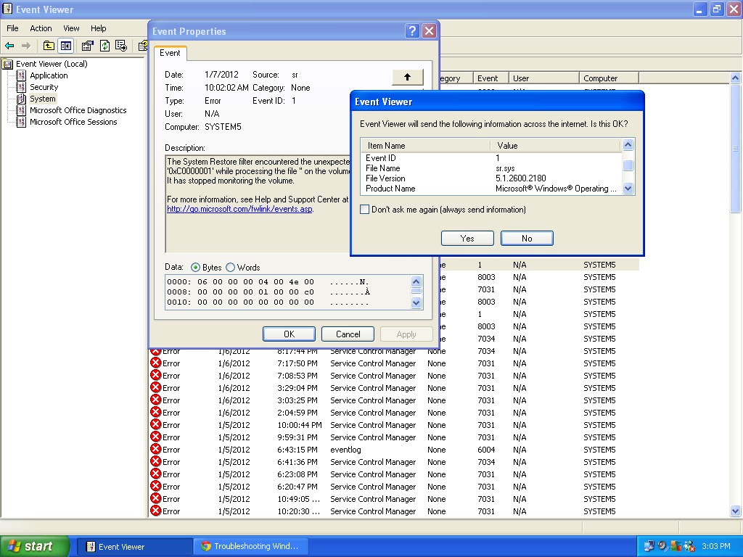Image resolution: width=743 pixels, height=557 pixels.
Task: Switch to the Troubleshooting Wind... Chrome taskbar button
Action: coord(251,547)
